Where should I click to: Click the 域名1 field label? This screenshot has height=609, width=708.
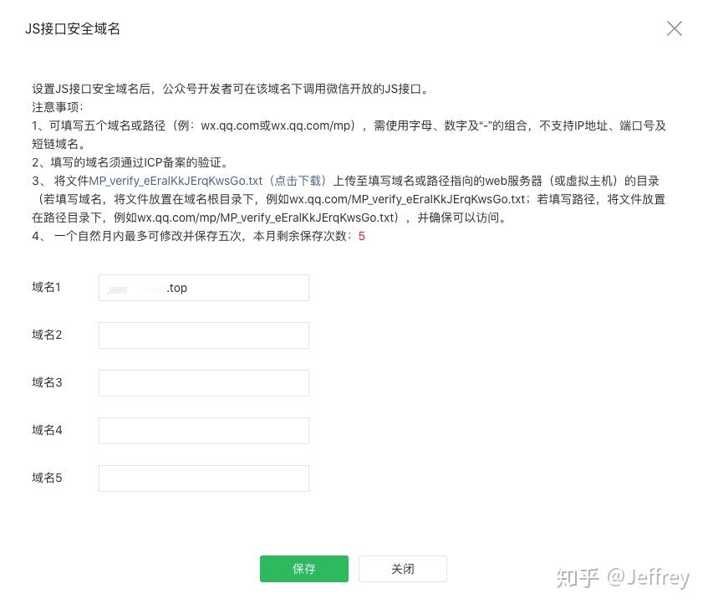tap(47, 287)
